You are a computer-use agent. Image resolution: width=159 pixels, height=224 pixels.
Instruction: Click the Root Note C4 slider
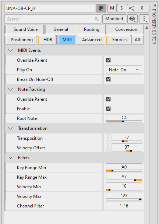pos(124,118)
